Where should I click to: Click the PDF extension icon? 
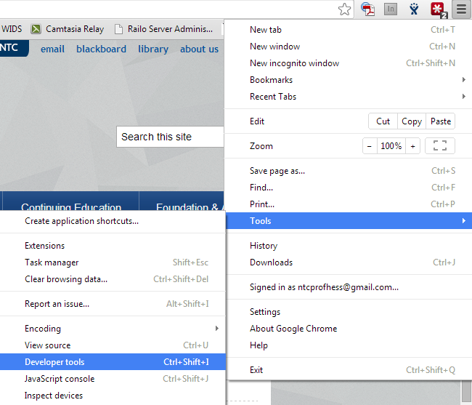pyautogui.click(x=369, y=9)
